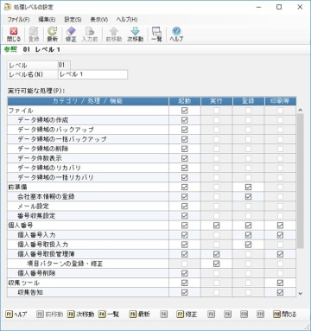Image resolution: width=311 pixels, height=331 pixels.
Task: Click the F3 次移動 function key button
Action: pos(81,314)
